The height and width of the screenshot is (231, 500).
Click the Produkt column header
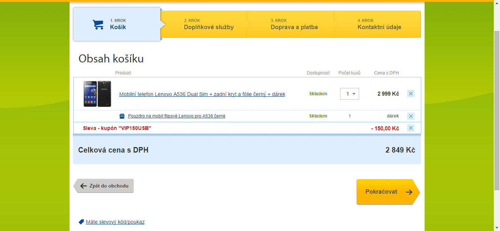(x=123, y=73)
